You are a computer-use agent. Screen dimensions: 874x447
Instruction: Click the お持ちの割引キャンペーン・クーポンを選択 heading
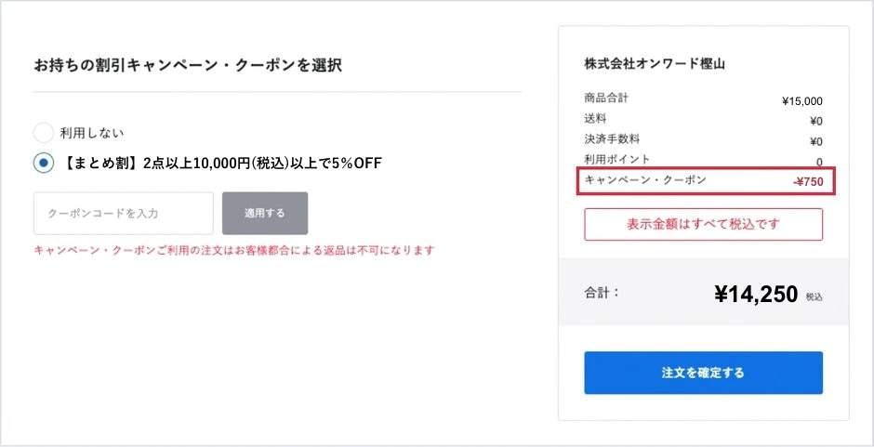pos(187,65)
